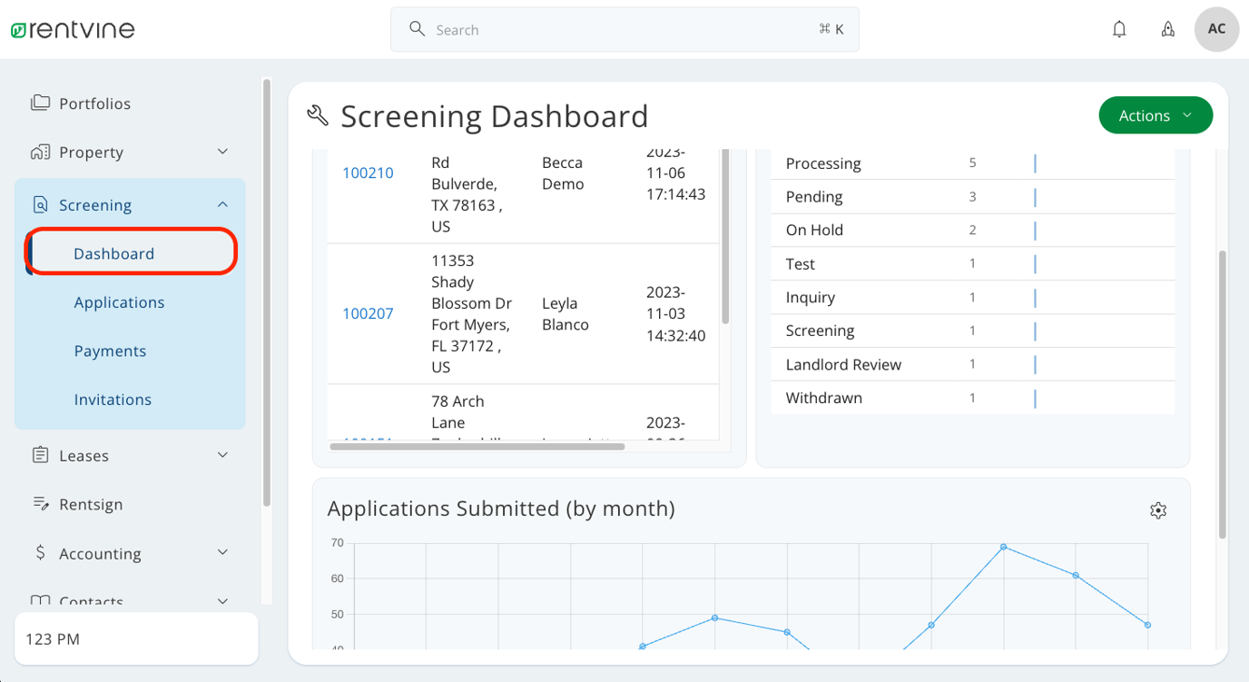Screen dimensions: 1249x682
Task: Open the Rentvine logo
Action: tap(73, 28)
